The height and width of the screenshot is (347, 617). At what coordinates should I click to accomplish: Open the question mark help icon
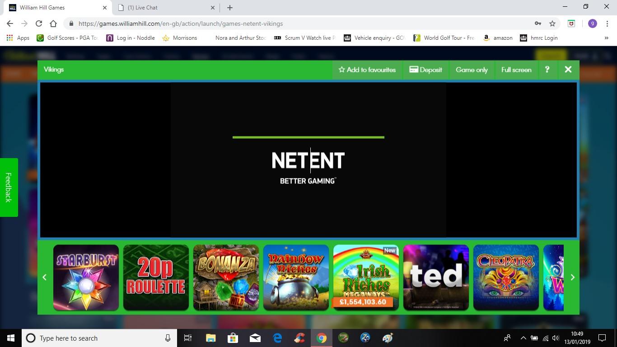coord(547,70)
